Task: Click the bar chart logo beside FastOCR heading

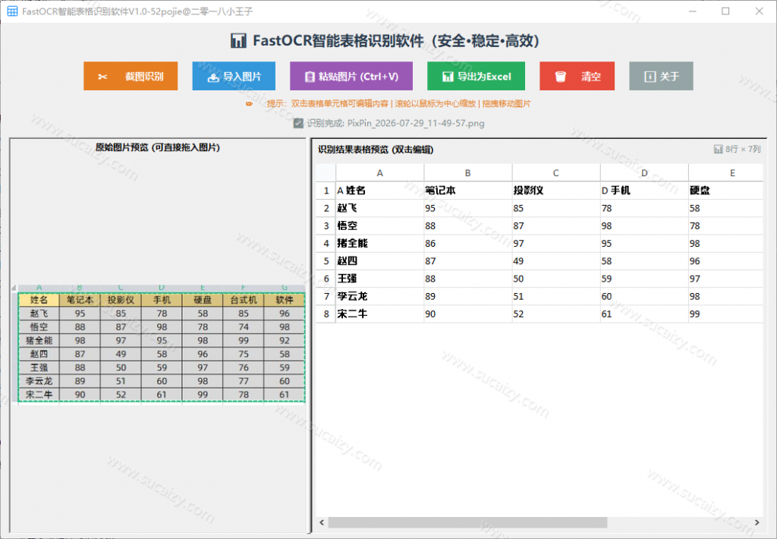Action: [238, 41]
